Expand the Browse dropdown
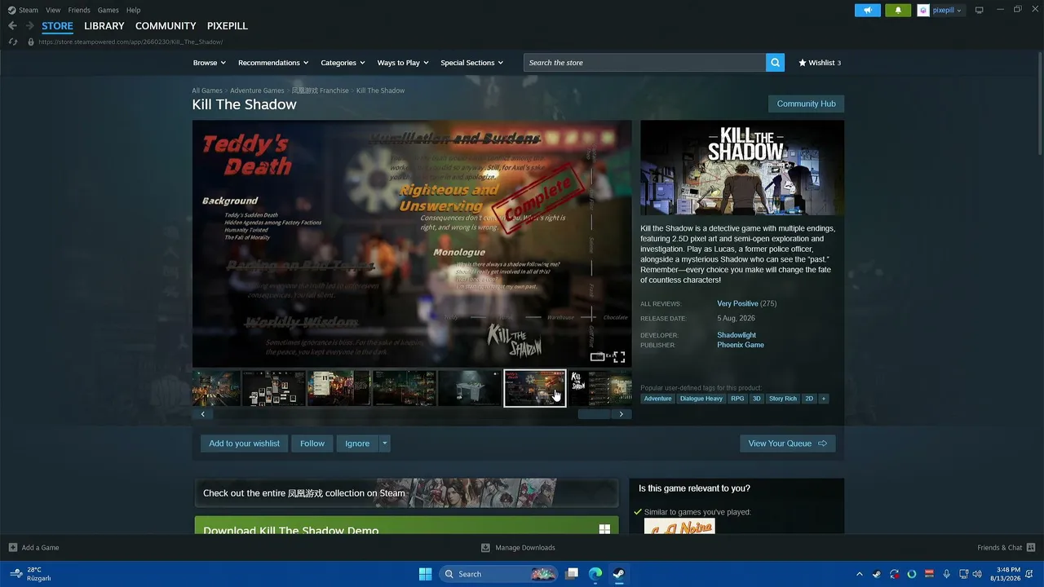The width and height of the screenshot is (1044, 587). click(209, 63)
